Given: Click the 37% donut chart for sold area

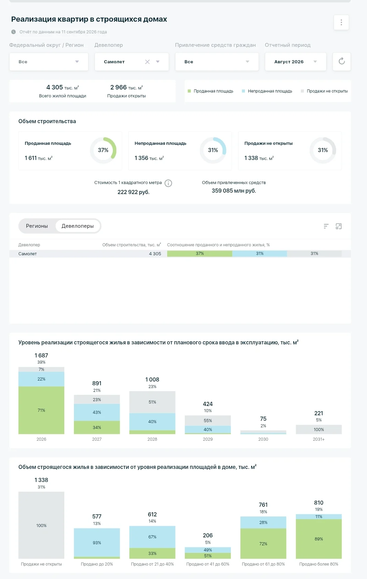Looking at the screenshot, I should (x=103, y=150).
